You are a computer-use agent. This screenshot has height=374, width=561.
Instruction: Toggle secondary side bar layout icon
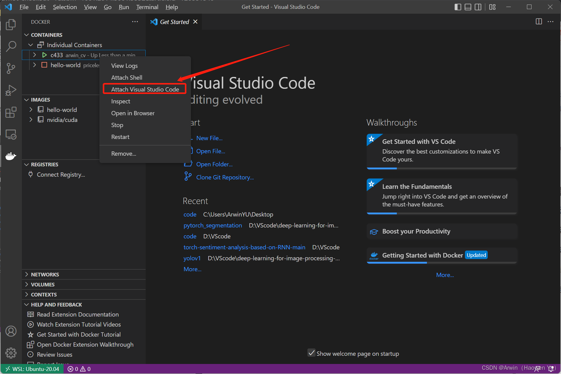point(478,7)
